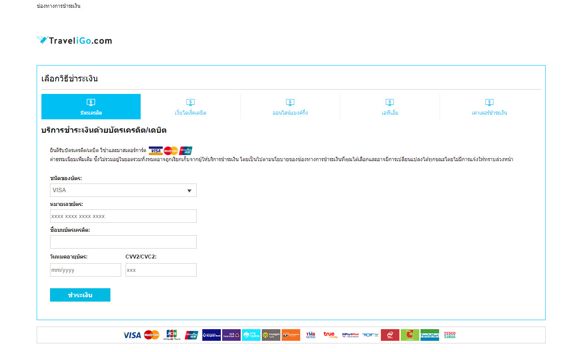Go to the counter payment (เคาเตอร์ชำระเงิน) tab

point(489,106)
